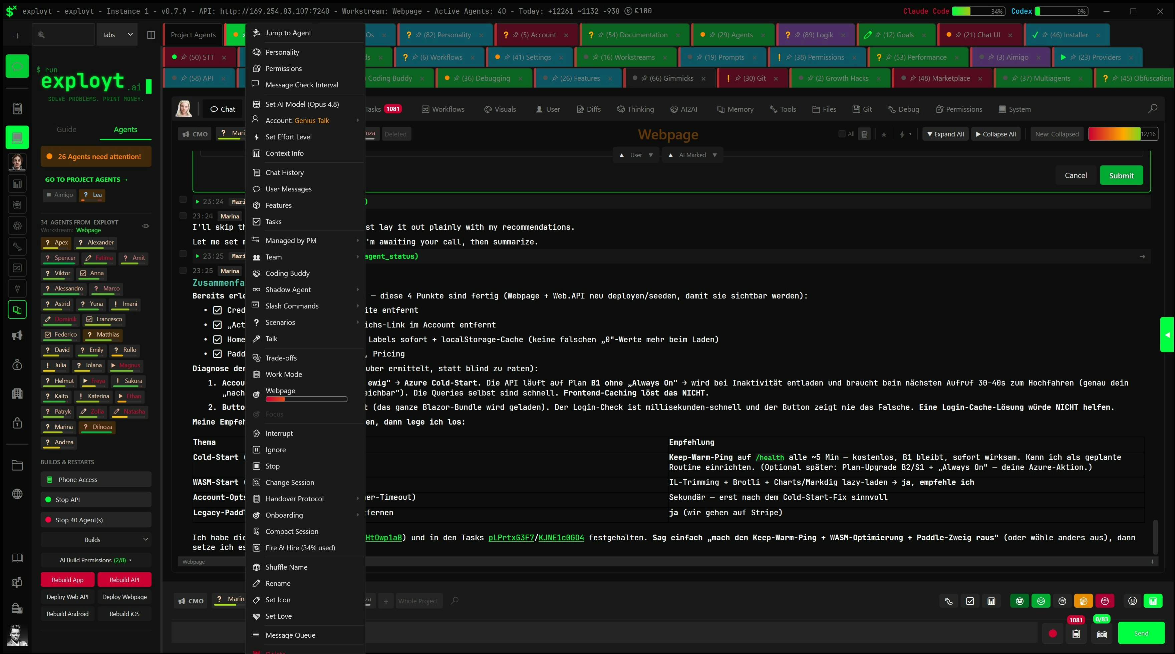Click the star favorite icon in chat header
Screen dimensions: 1175x654
point(884,134)
